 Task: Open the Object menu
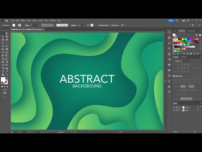click(23, 21)
